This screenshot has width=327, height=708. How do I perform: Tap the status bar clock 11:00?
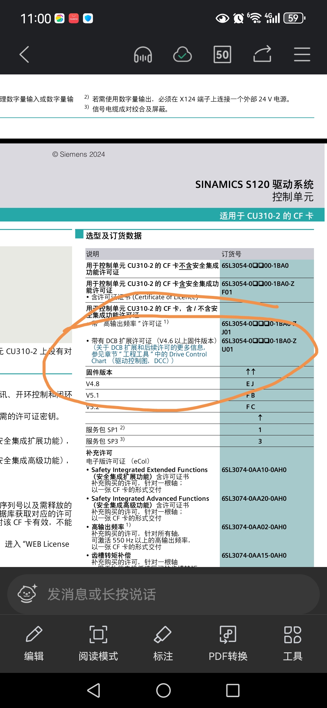36,18
